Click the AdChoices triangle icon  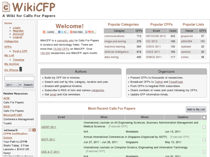(17, 130)
